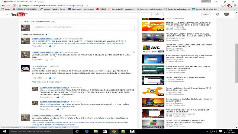This screenshot has height=134, width=238.
Task: Dislike the 'valeu Makyoshi' comment
Action: coord(52,60)
